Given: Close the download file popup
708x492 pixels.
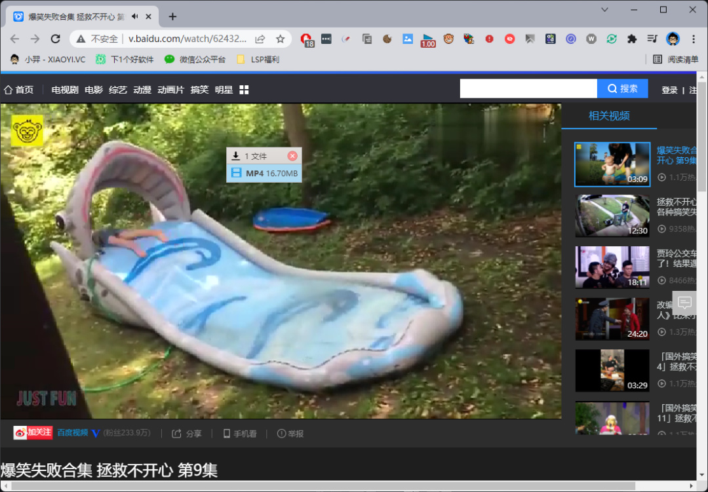Looking at the screenshot, I should coord(292,156).
